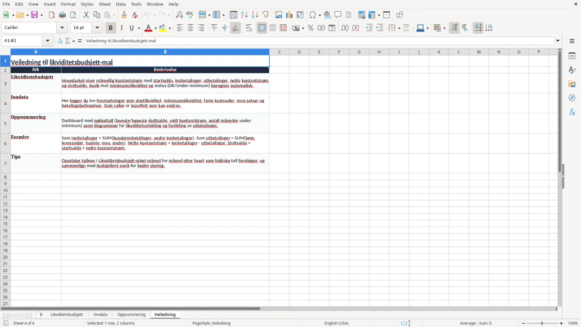The height and width of the screenshot is (327, 581).
Task: Click the Export as PDF icon
Action: click(52, 15)
